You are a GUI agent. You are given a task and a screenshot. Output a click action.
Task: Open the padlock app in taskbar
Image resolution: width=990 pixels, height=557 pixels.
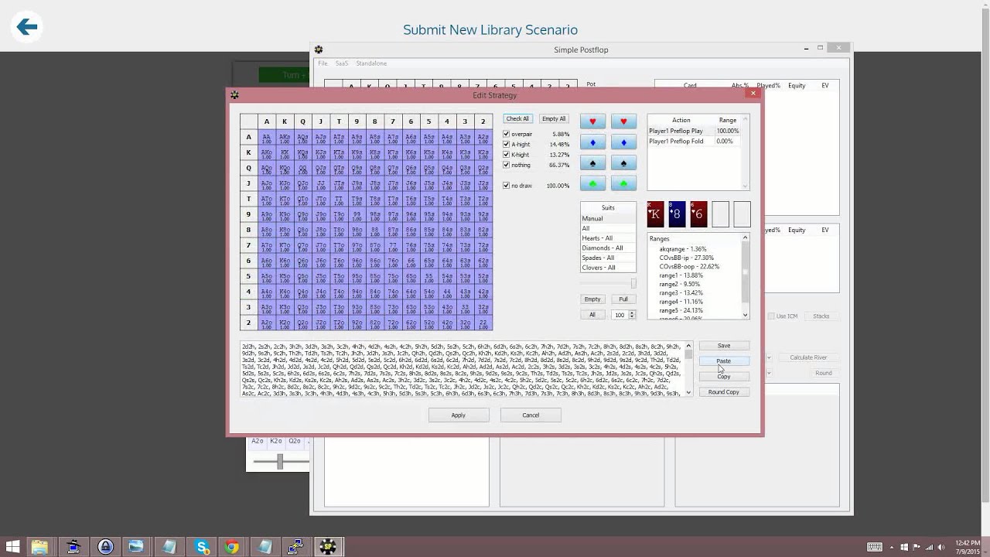click(x=105, y=547)
